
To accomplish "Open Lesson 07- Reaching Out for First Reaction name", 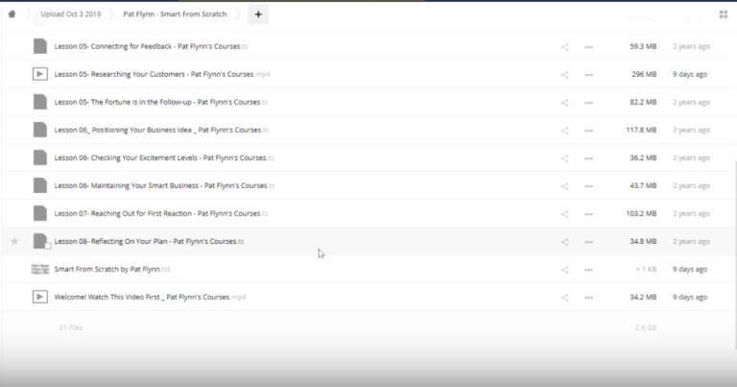I will click(161, 213).
